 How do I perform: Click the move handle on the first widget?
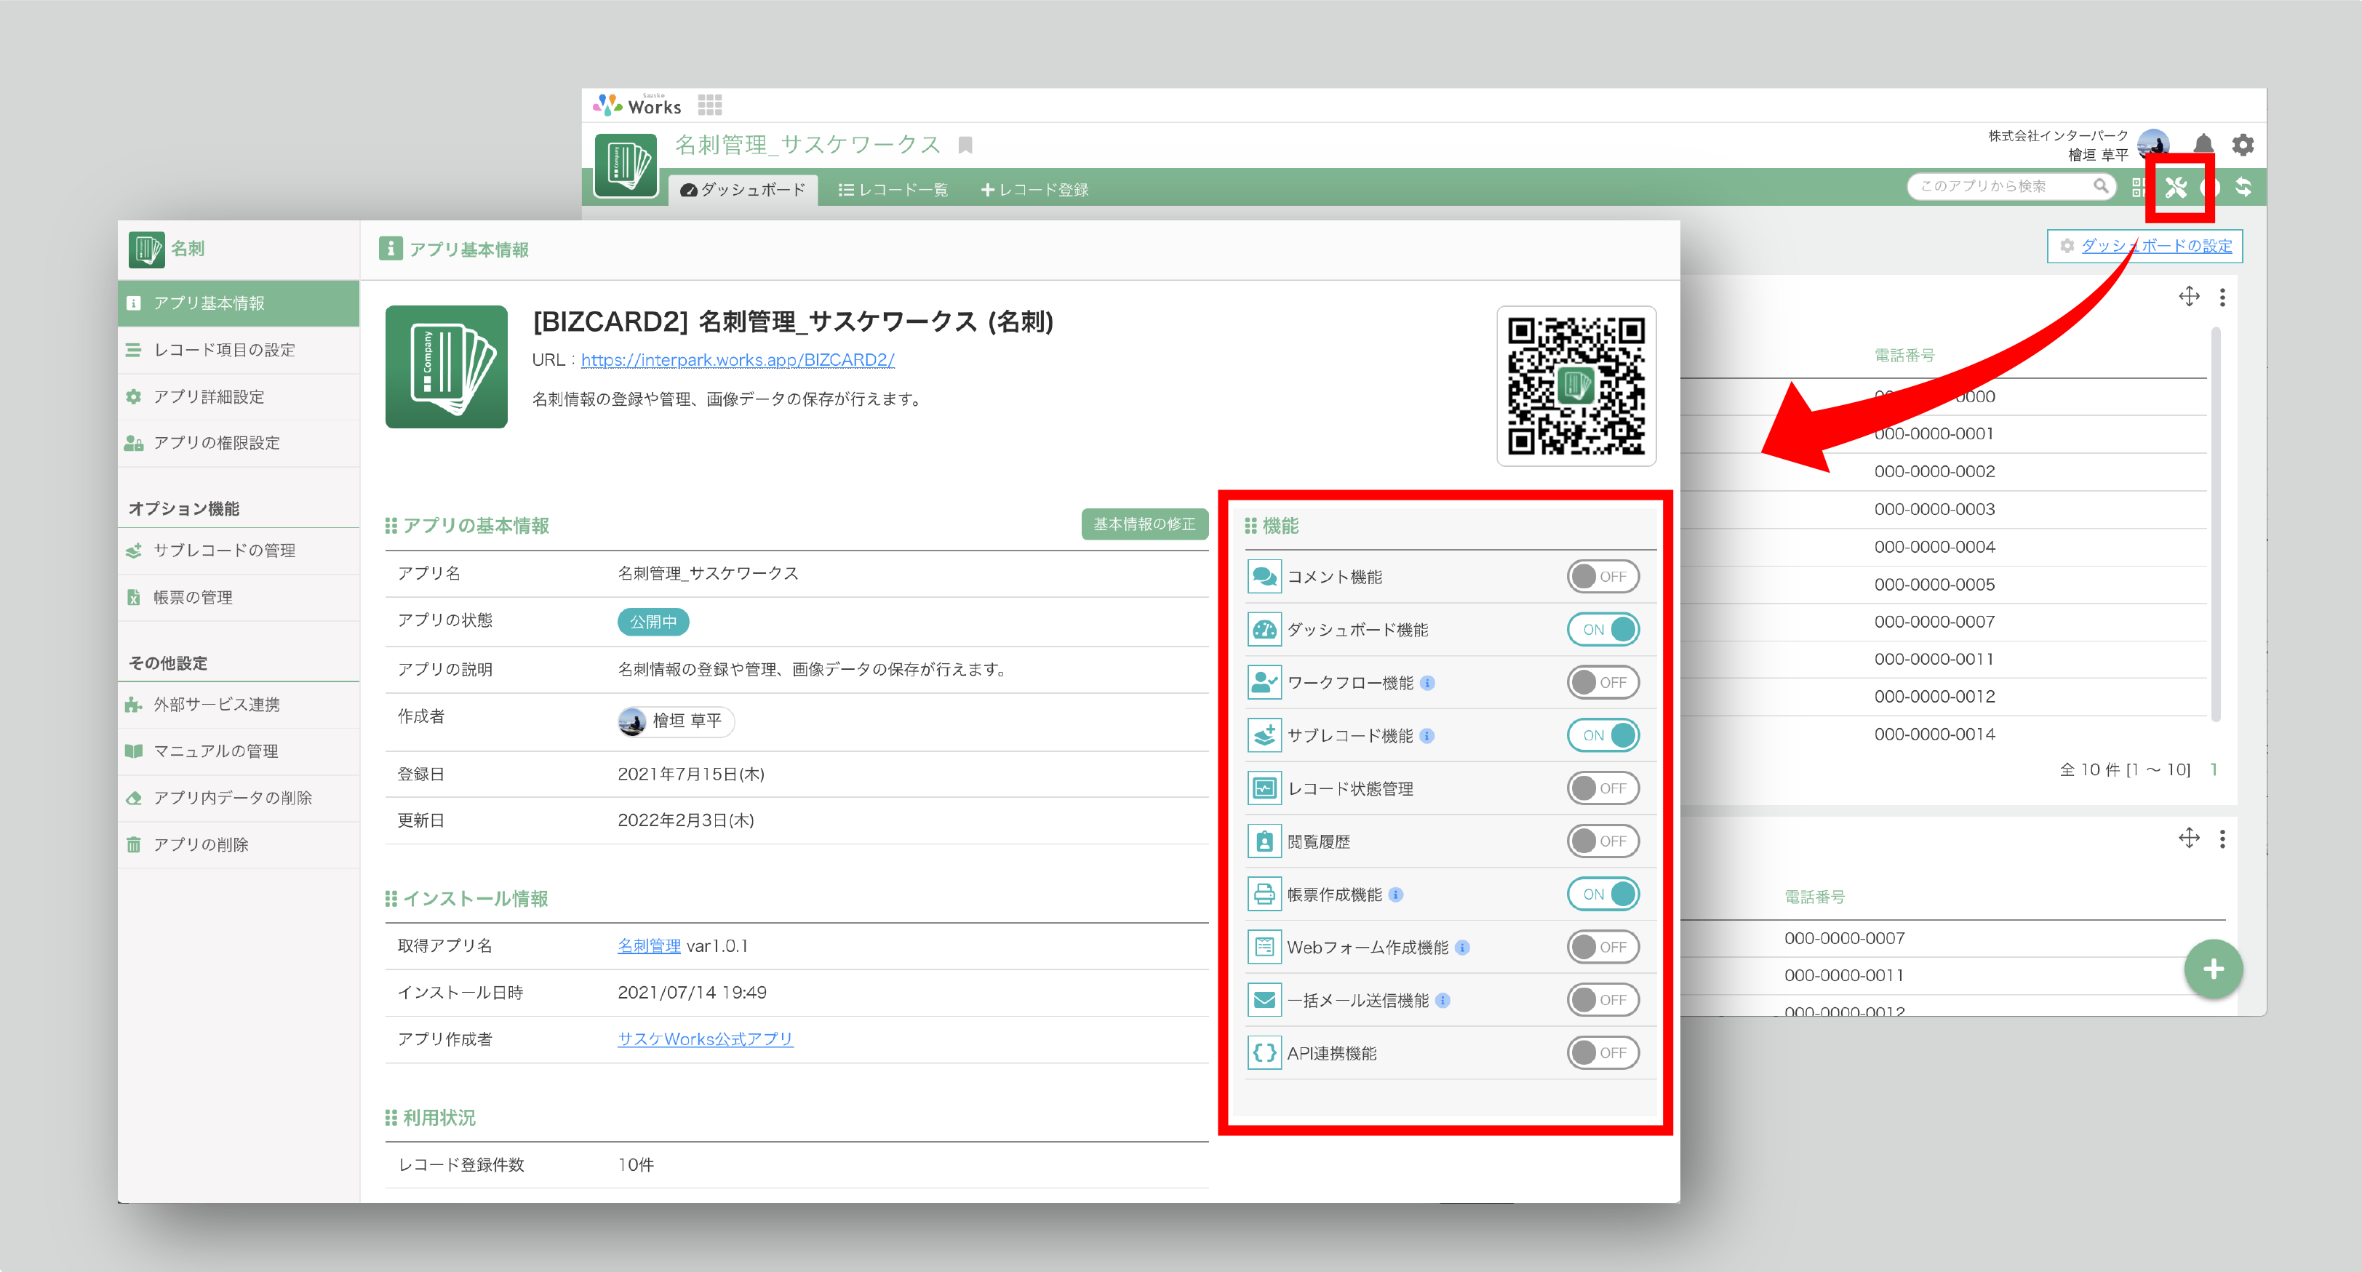point(2189,297)
